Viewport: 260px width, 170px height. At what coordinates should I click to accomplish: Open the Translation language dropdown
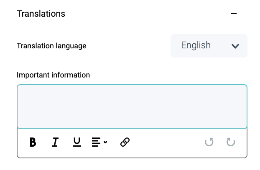tap(209, 45)
